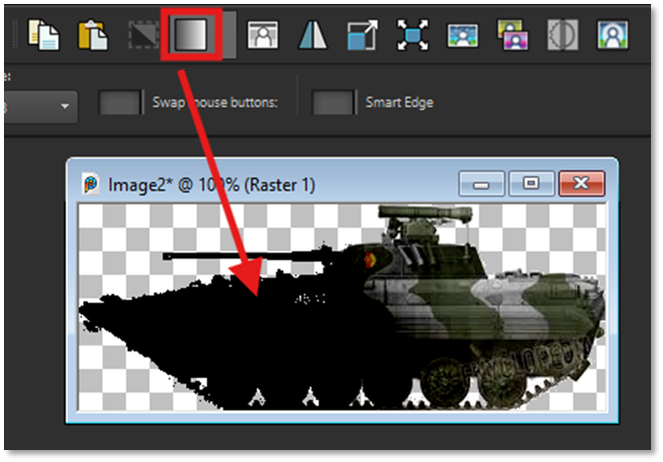Click the PaintShop icon in Image2 title bar

tap(91, 184)
